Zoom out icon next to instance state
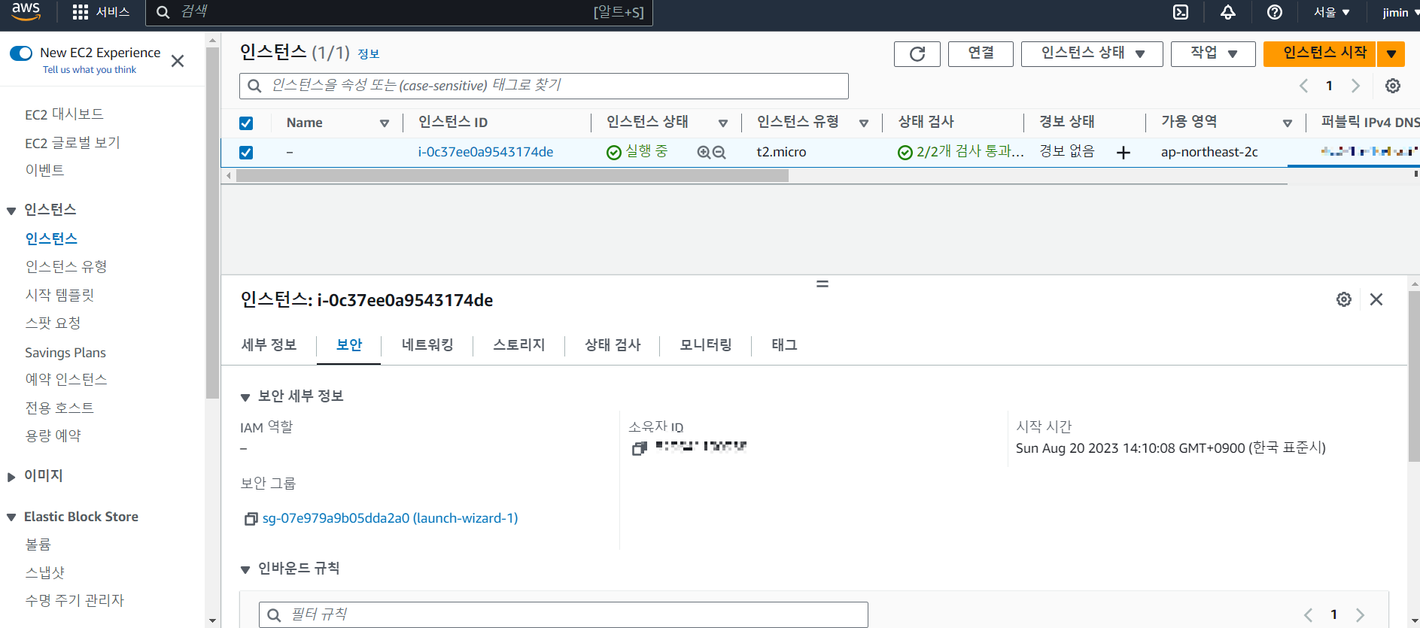 point(719,152)
